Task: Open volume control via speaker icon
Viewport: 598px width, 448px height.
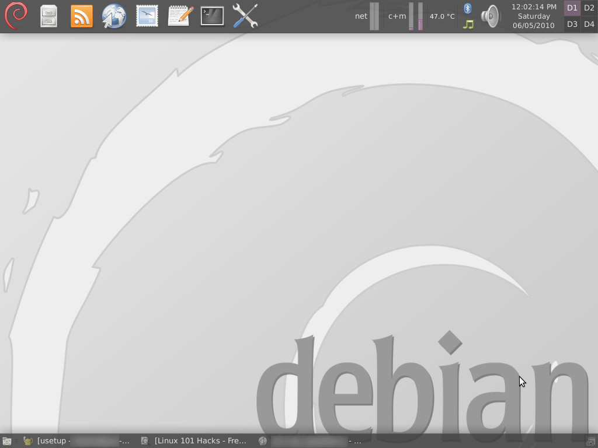Action: (x=490, y=16)
